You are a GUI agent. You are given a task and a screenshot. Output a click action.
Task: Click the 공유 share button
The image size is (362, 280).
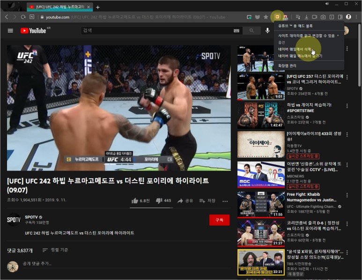point(185,200)
